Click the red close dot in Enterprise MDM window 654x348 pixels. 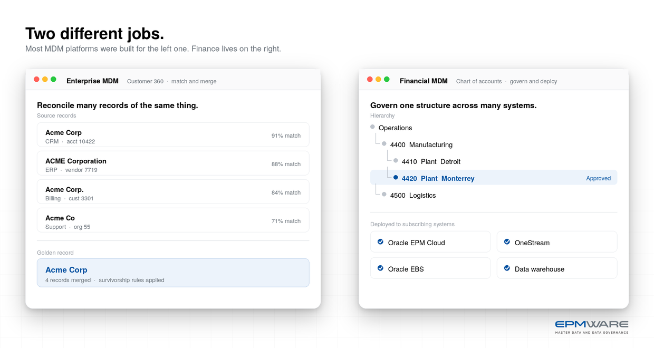click(36, 79)
